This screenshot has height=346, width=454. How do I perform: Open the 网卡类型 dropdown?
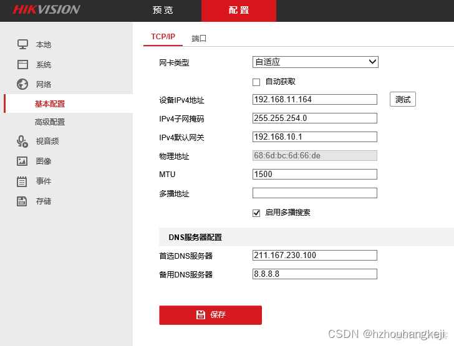point(316,62)
